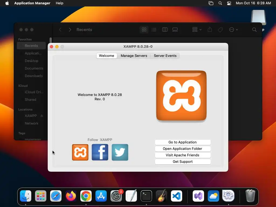Click the date and time in menu bar
The width and height of the screenshot is (276, 207).
[253, 3]
